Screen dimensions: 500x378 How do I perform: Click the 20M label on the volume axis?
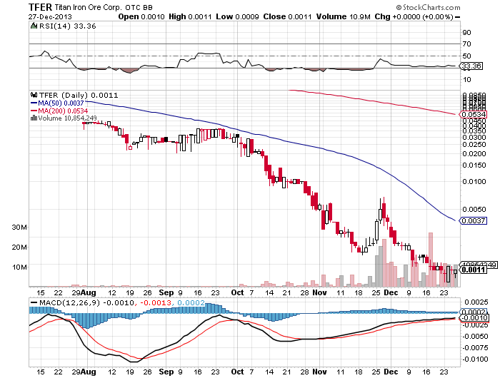[x=19, y=247]
